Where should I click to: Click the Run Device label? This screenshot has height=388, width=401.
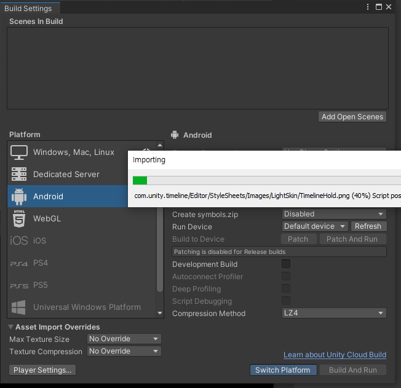[x=192, y=227]
